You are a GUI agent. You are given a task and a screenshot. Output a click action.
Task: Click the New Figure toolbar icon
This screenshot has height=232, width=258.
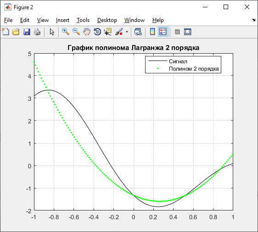point(6,32)
